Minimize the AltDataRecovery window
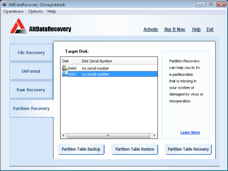This screenshot has height=171, width=228. 201,4
